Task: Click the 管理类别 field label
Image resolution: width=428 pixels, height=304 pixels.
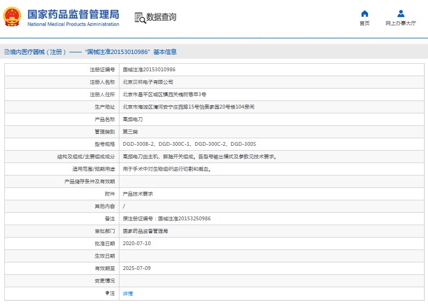Action: tap(105, 132)
